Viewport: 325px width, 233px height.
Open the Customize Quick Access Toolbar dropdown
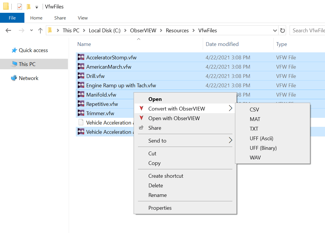tap(37, 7)
